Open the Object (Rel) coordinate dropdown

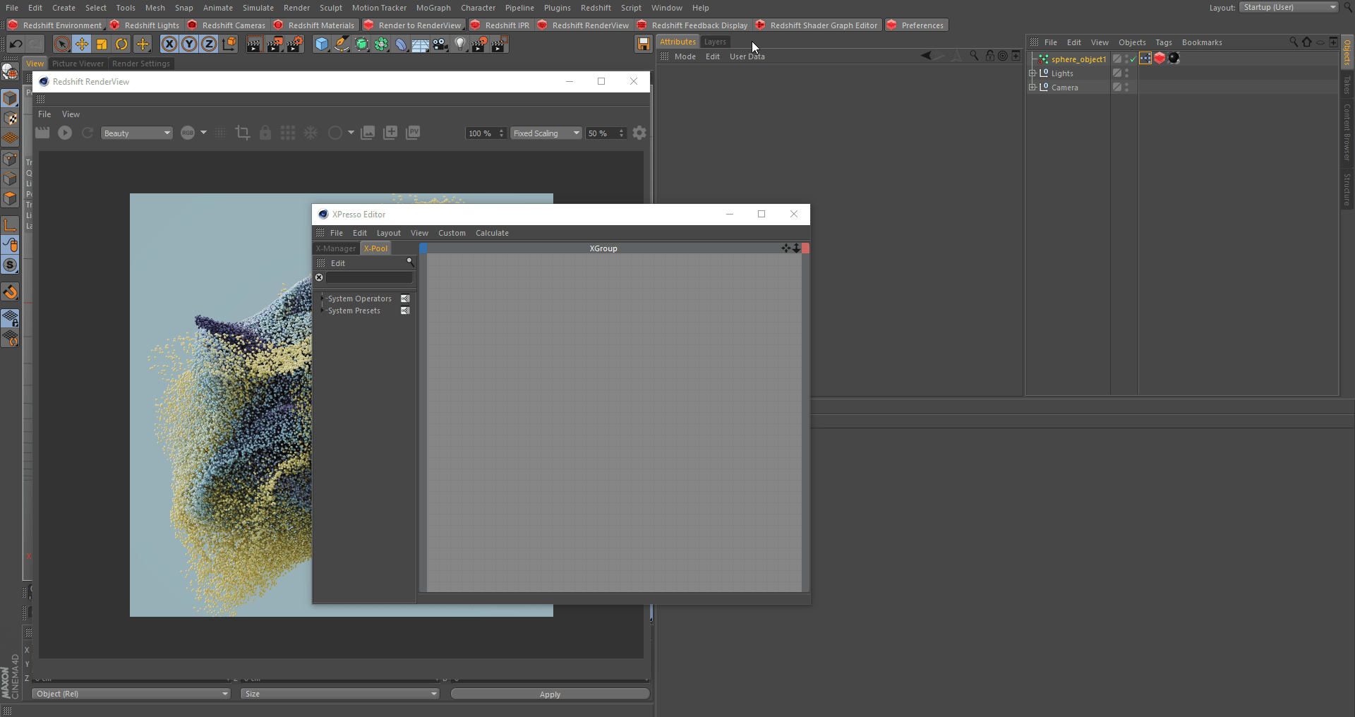(131, 694)
